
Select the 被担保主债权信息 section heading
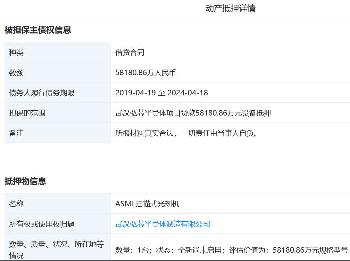38,30
